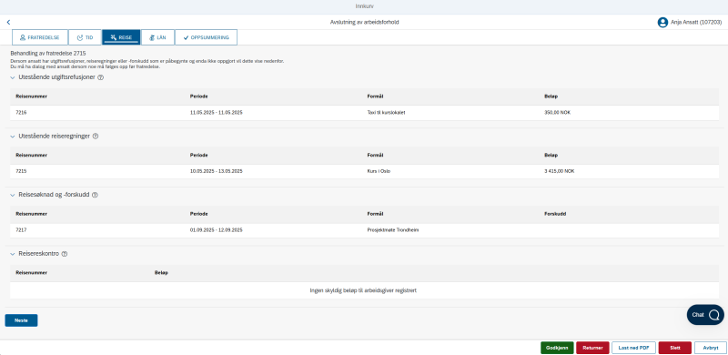
Task: Click 'Behandling av fratredelse 2715' heading
Action: point(48,54)
